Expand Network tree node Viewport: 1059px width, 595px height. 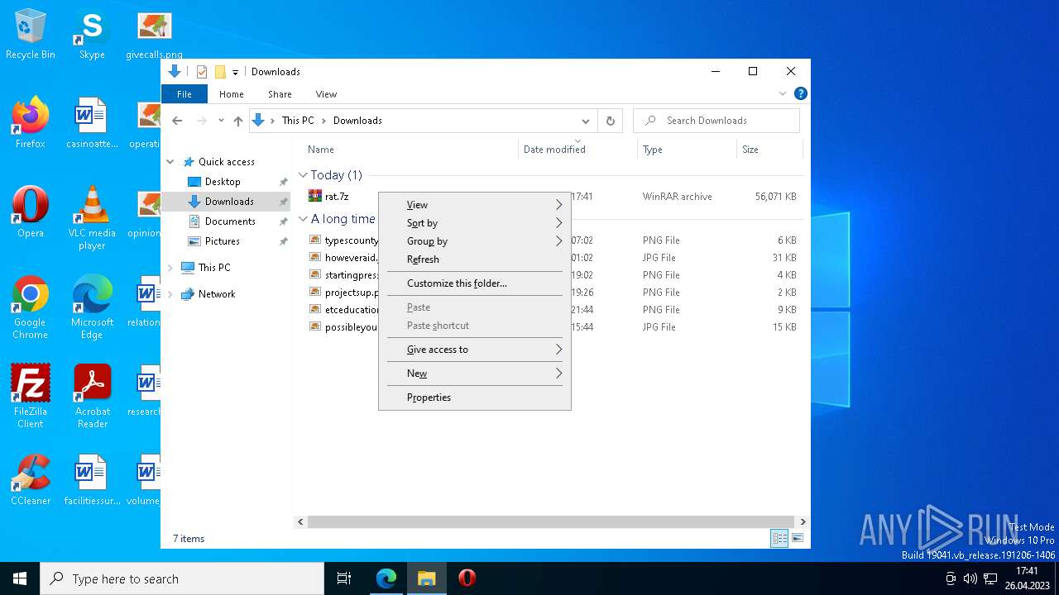coord(170,294)
